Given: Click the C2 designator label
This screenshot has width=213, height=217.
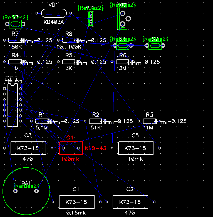Looking at the screenshot, I should tap(130, 189).
